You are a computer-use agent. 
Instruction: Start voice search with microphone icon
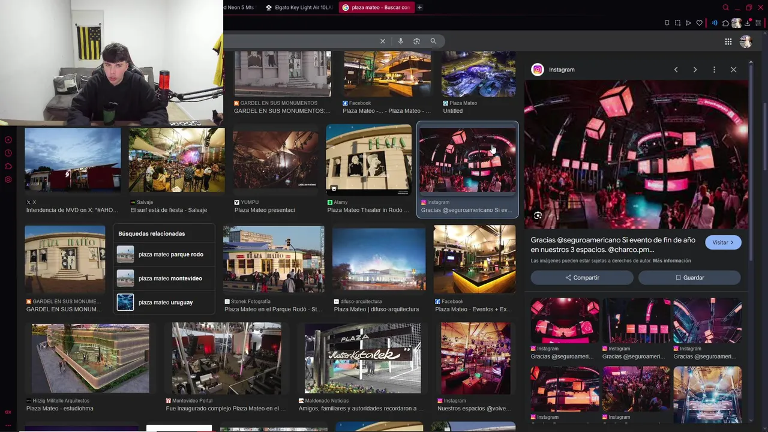pos(400,41)
